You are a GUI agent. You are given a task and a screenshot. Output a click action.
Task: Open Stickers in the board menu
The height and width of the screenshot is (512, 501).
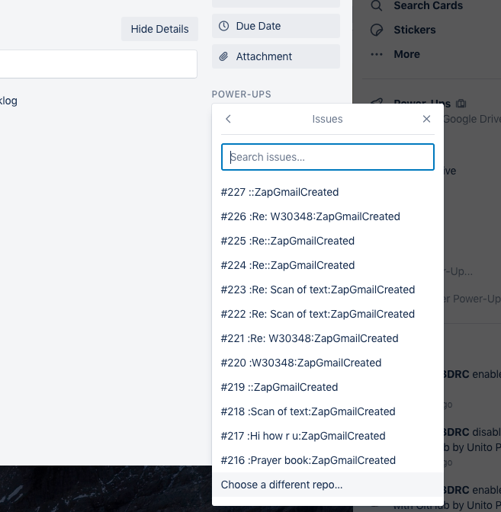tap(415, 30)
